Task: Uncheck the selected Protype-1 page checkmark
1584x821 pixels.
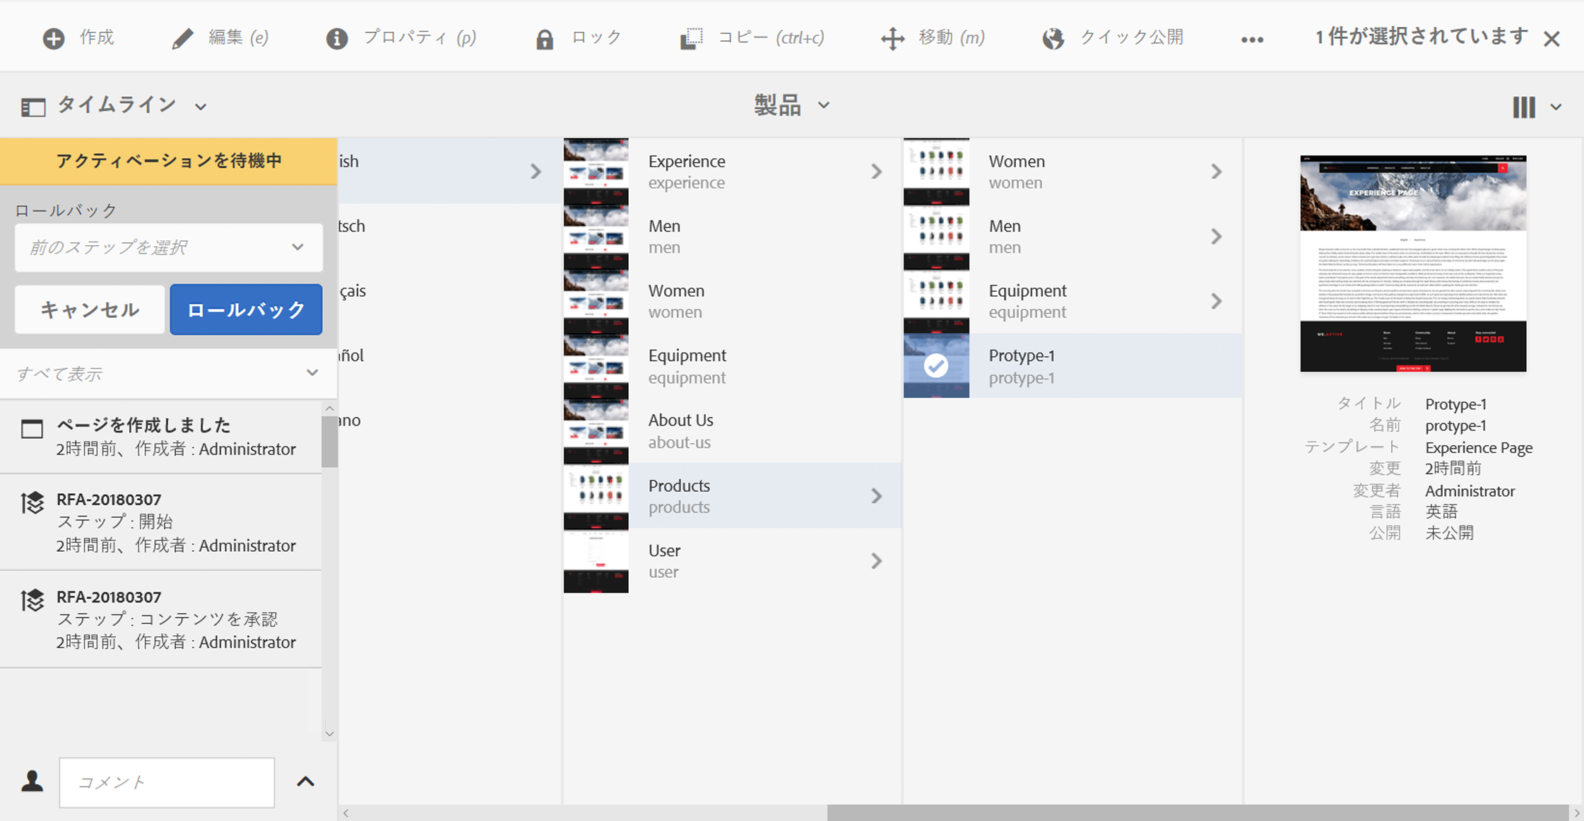Action: [x=936, y=366]
